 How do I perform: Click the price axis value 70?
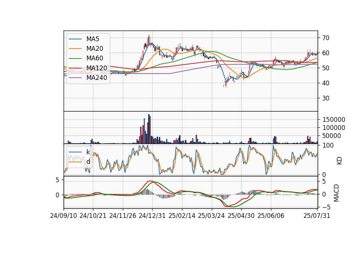[x=326, y=38]
